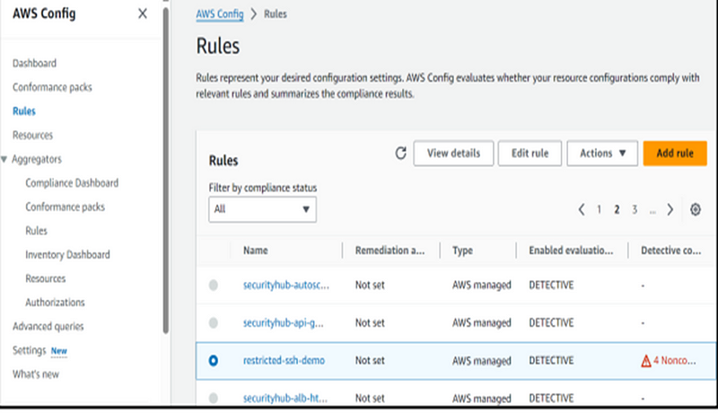This screenshot has width=718, height=413.
Task: Open the securityhub-autosc... rule link
Action: 285,286
